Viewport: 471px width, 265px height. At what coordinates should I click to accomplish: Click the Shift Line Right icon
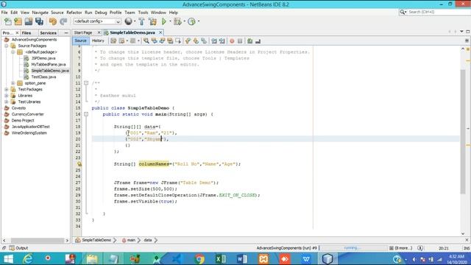coord(222,41)
